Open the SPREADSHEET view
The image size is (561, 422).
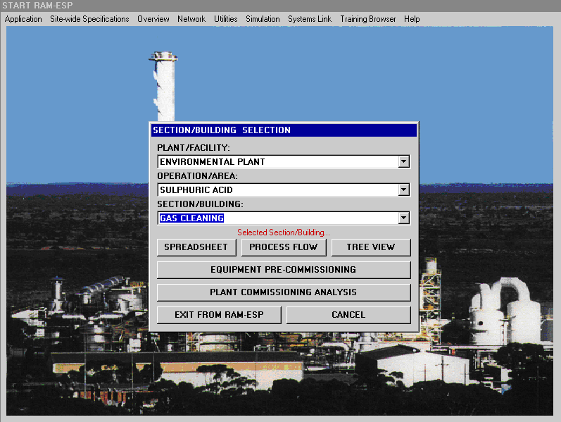click(196, 247)
